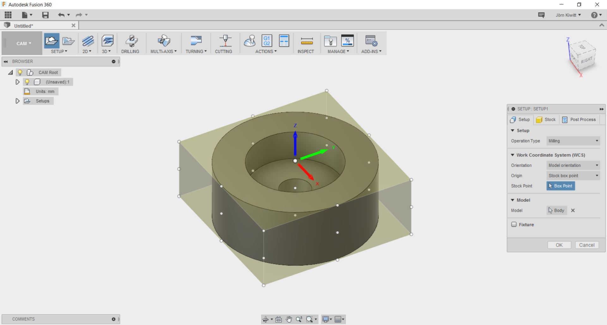Collapse the Work Coordinate System section
The image size is (607, 325).
coord(513,155)
